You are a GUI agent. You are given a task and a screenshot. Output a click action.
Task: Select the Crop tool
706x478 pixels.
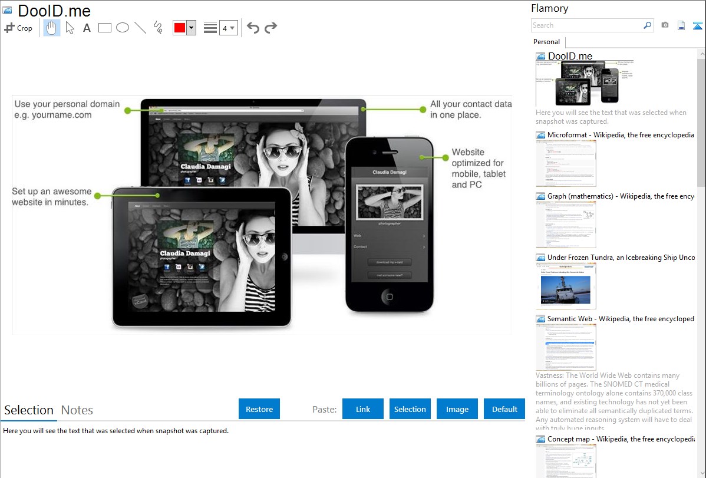click(x=18, y=28)
